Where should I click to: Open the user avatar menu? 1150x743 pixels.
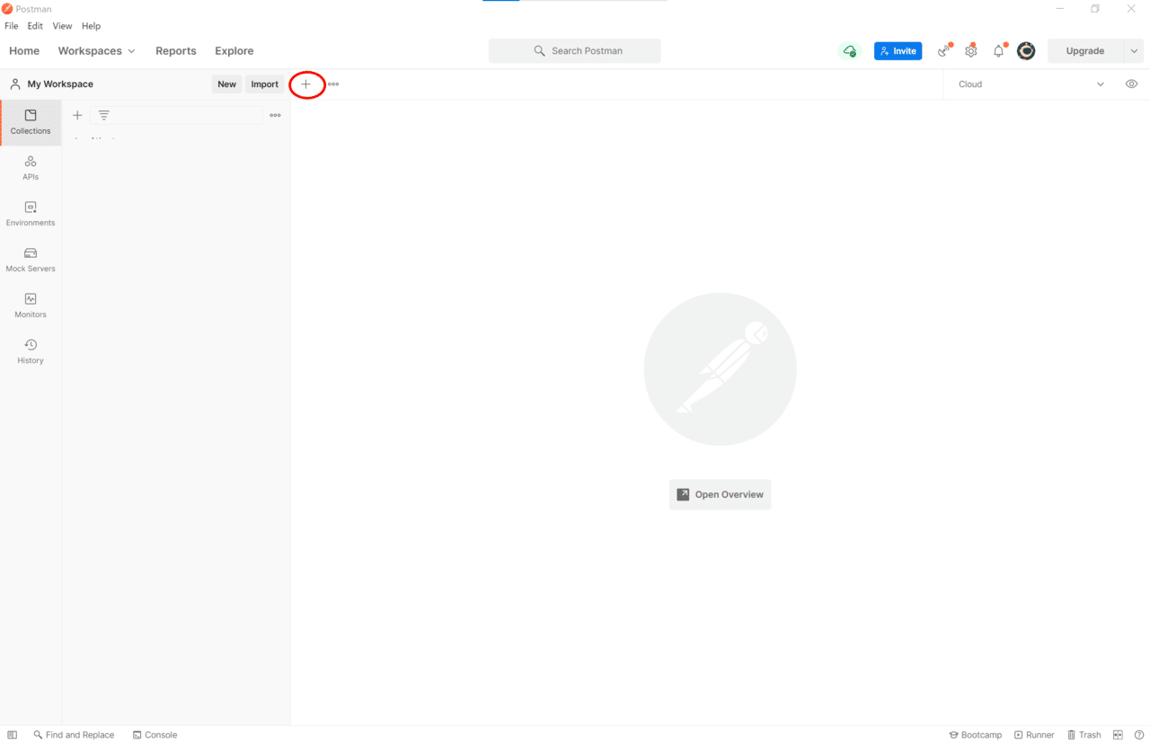tap(1026, 51)
